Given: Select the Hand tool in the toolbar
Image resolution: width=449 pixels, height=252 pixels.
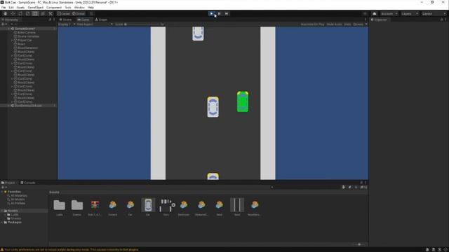Looking at the screenshot, I should click(5, 13).
